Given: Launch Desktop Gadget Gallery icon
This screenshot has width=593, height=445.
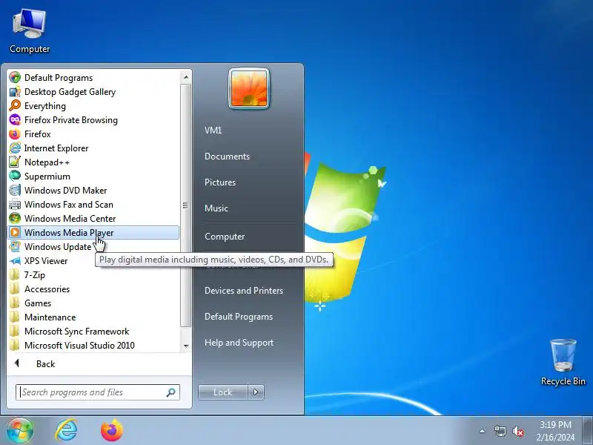Looking at the screenshot, I should click(15, 91).
